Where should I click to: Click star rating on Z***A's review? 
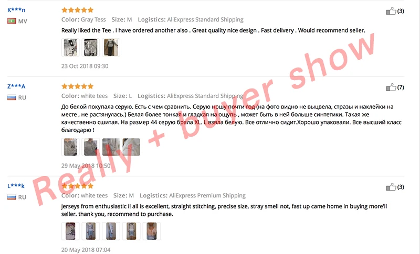77,86
